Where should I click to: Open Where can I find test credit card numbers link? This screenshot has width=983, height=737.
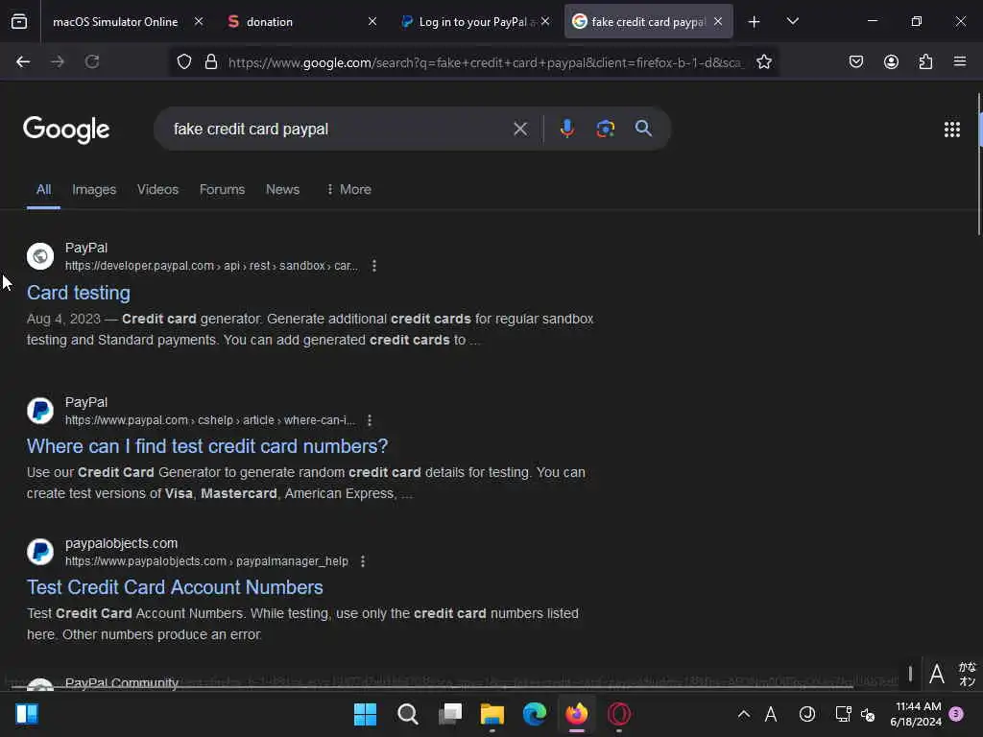[207, 446]
